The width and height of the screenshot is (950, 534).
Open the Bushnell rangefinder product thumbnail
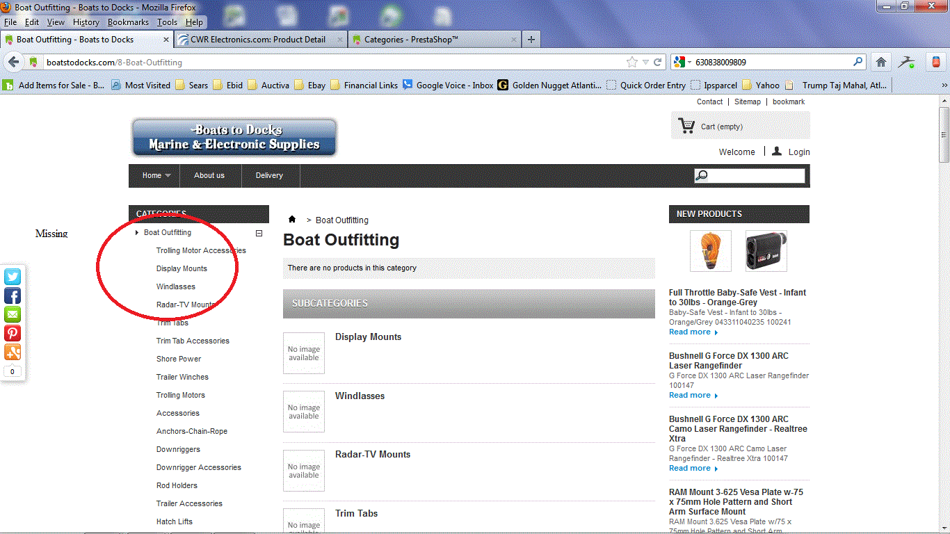tap(766, 251)
